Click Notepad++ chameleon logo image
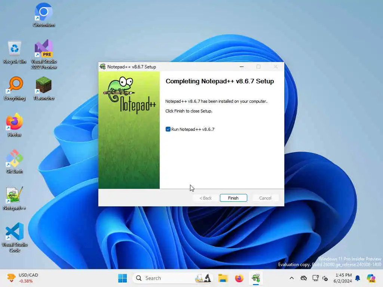Screen dimensions: 383x287 [x=129, y=130]
